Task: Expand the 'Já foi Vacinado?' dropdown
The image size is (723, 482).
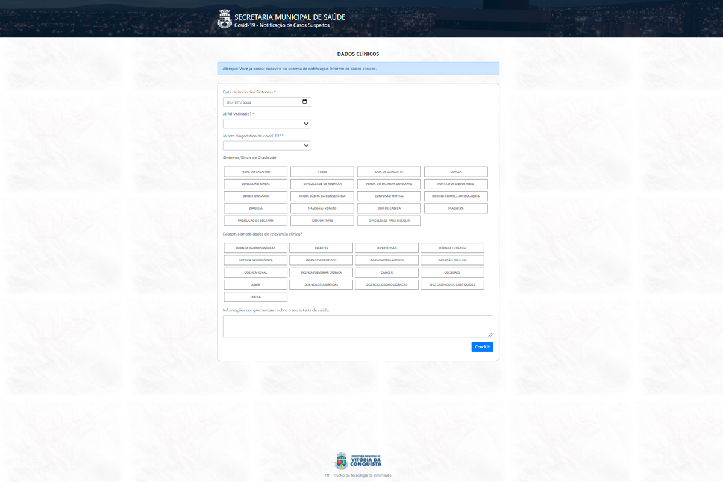Action: (x=267, y=124)
